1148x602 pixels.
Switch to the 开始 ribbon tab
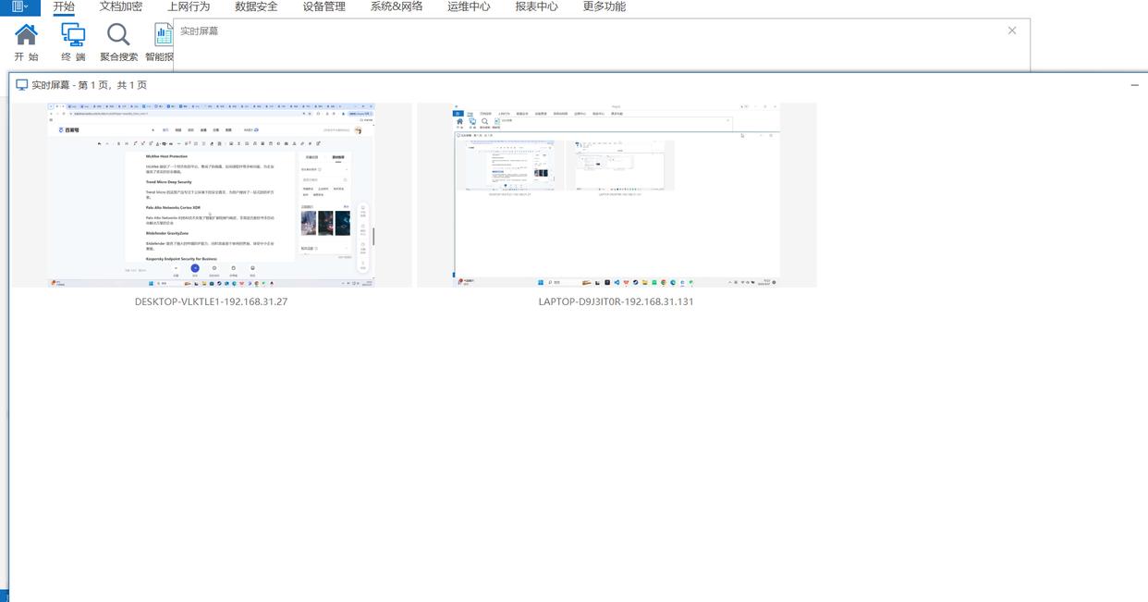(64, 6)
